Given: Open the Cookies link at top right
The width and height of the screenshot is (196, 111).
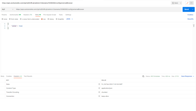Looking at the screenshot, I should click(x=190, y=15).
